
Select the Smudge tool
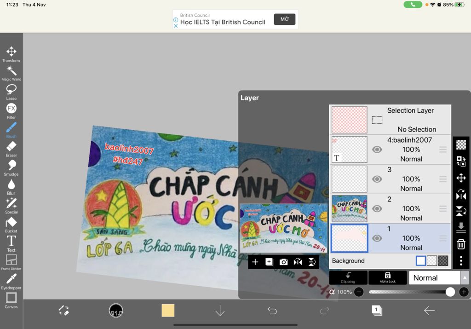click(x=11, y=168)
